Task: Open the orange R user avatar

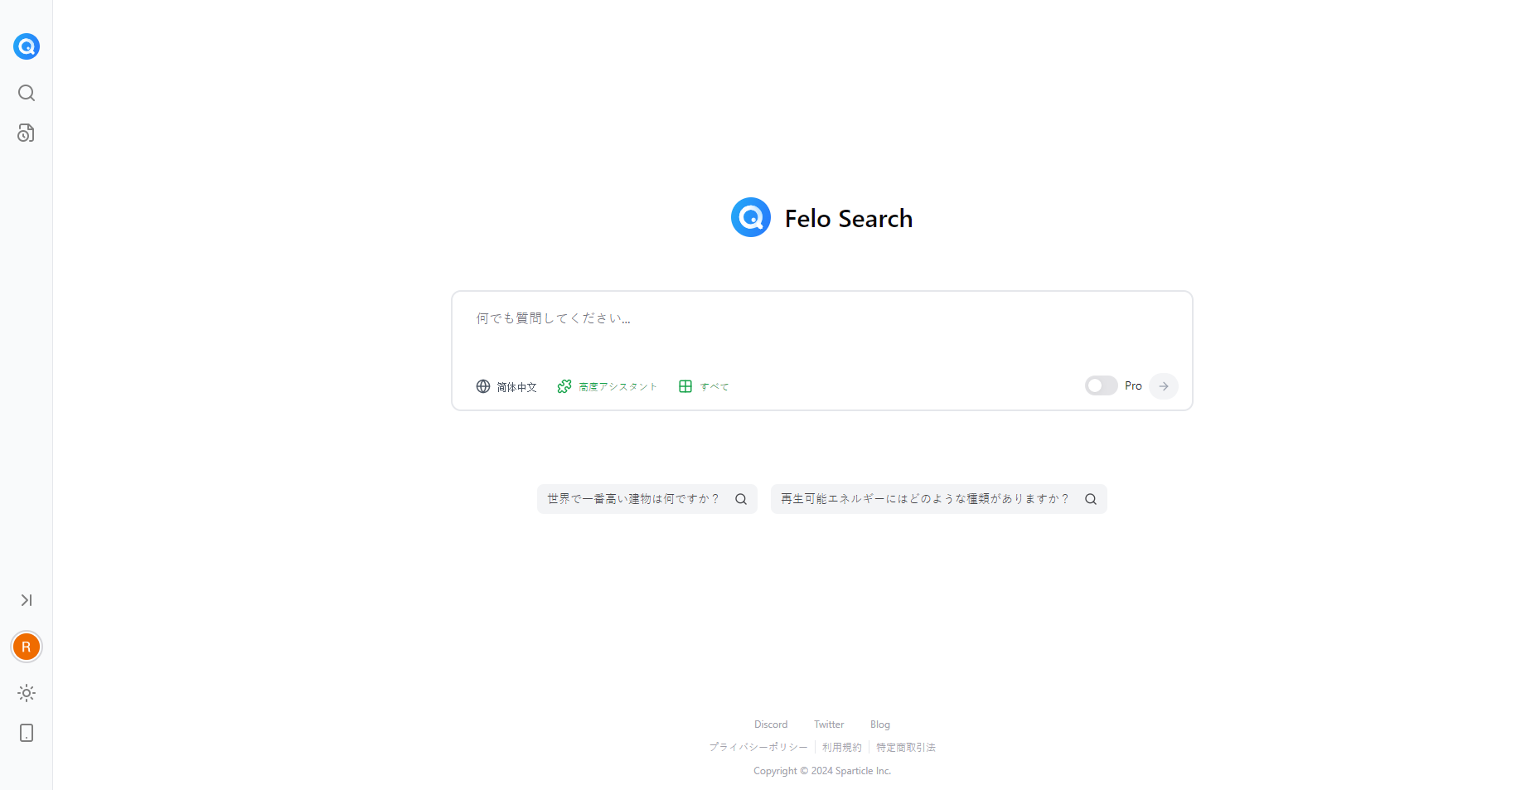Action: click(x=27, y=647)
